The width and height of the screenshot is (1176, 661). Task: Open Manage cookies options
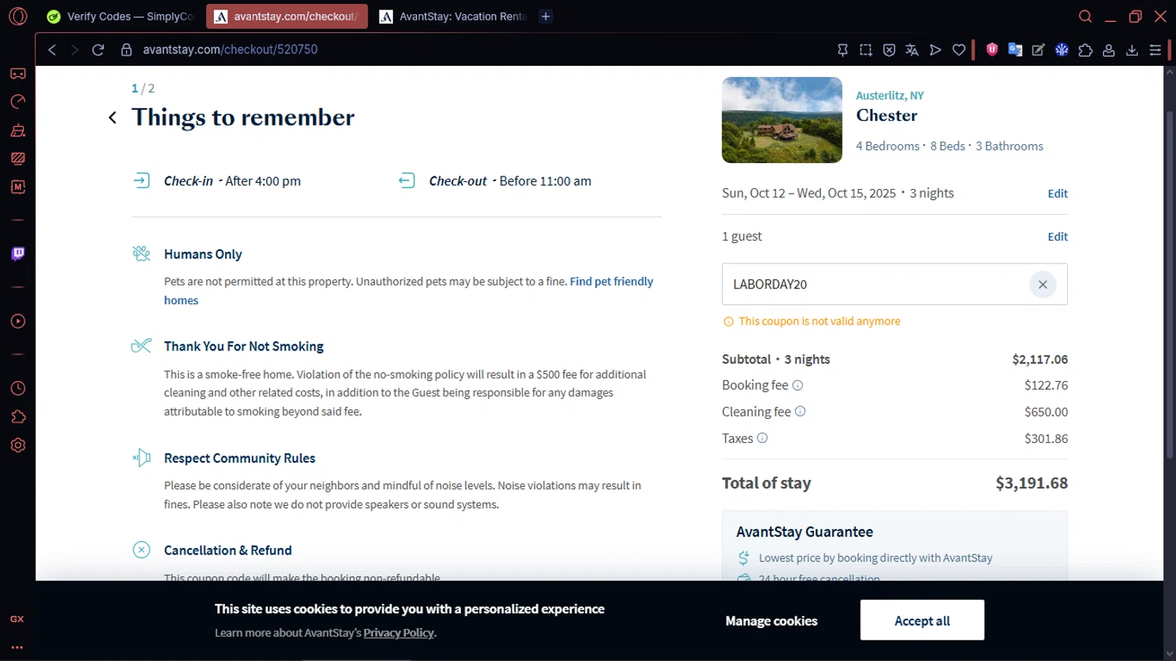click(771, 621)
